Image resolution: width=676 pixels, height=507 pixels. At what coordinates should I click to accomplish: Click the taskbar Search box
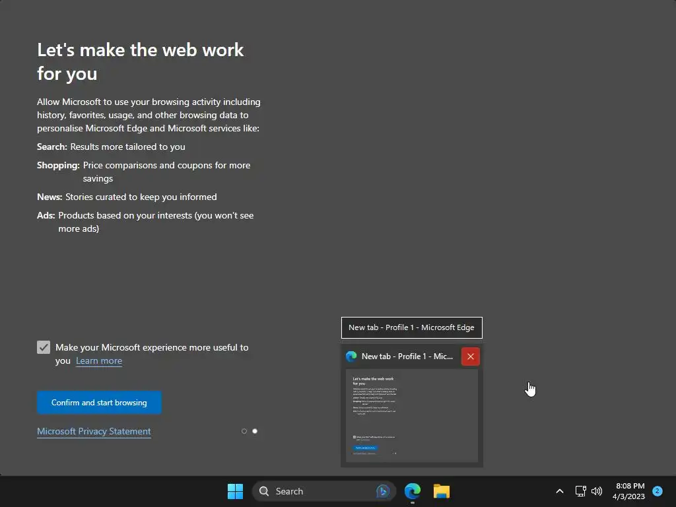coord(323,491)
